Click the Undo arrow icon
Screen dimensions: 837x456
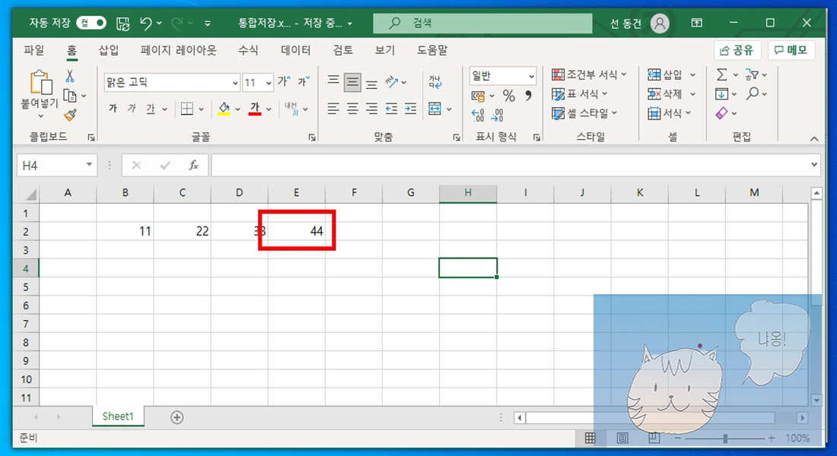click(146, 23)
